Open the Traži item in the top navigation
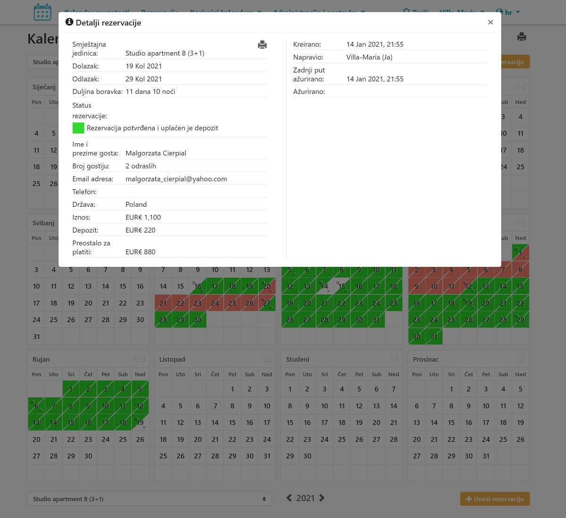This screenshot has width=566, height=518. [420, 11]
